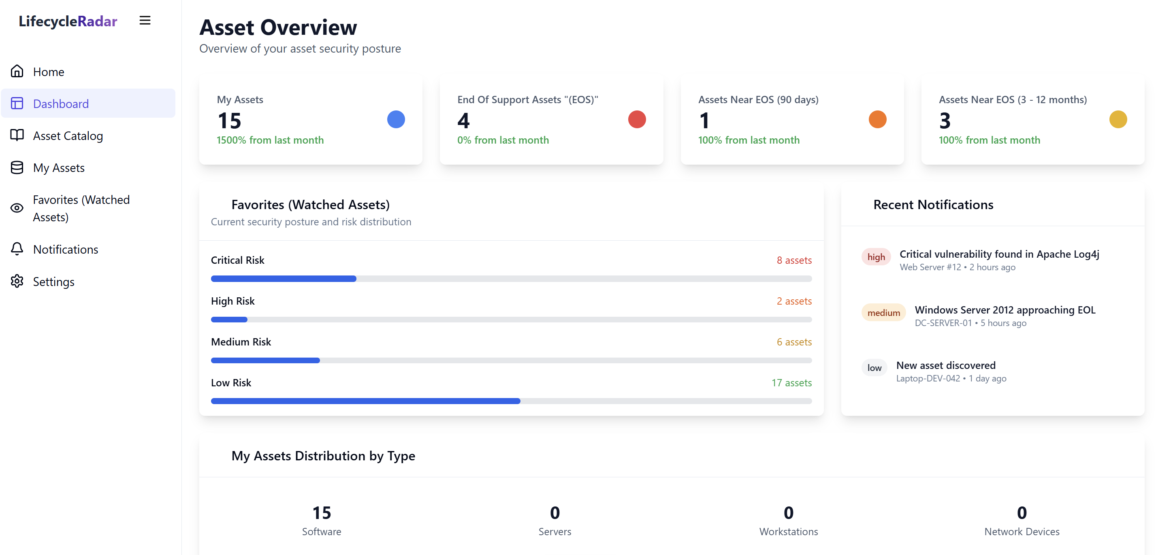1156x555 pixels.
Task: Click Recent Notifications heading
Action: [933, 204]
